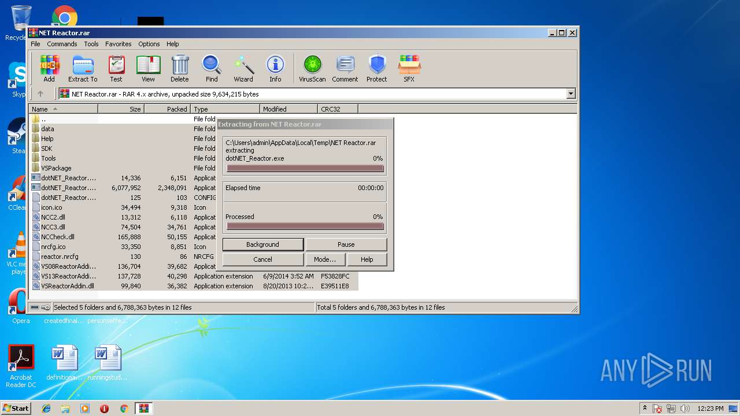The height and width of the screenshot is (416, 740).
Task: Click the SFX toolbar icon
Action: tap(409, 69)
